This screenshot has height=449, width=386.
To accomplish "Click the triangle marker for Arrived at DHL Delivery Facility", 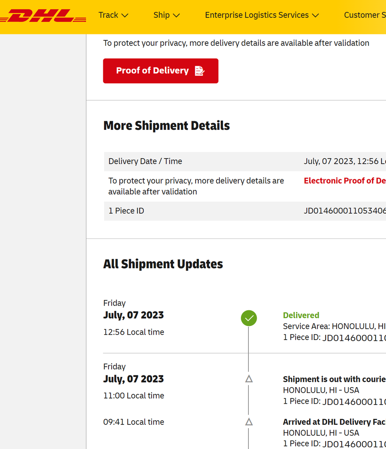I will (x=249, y=422).
